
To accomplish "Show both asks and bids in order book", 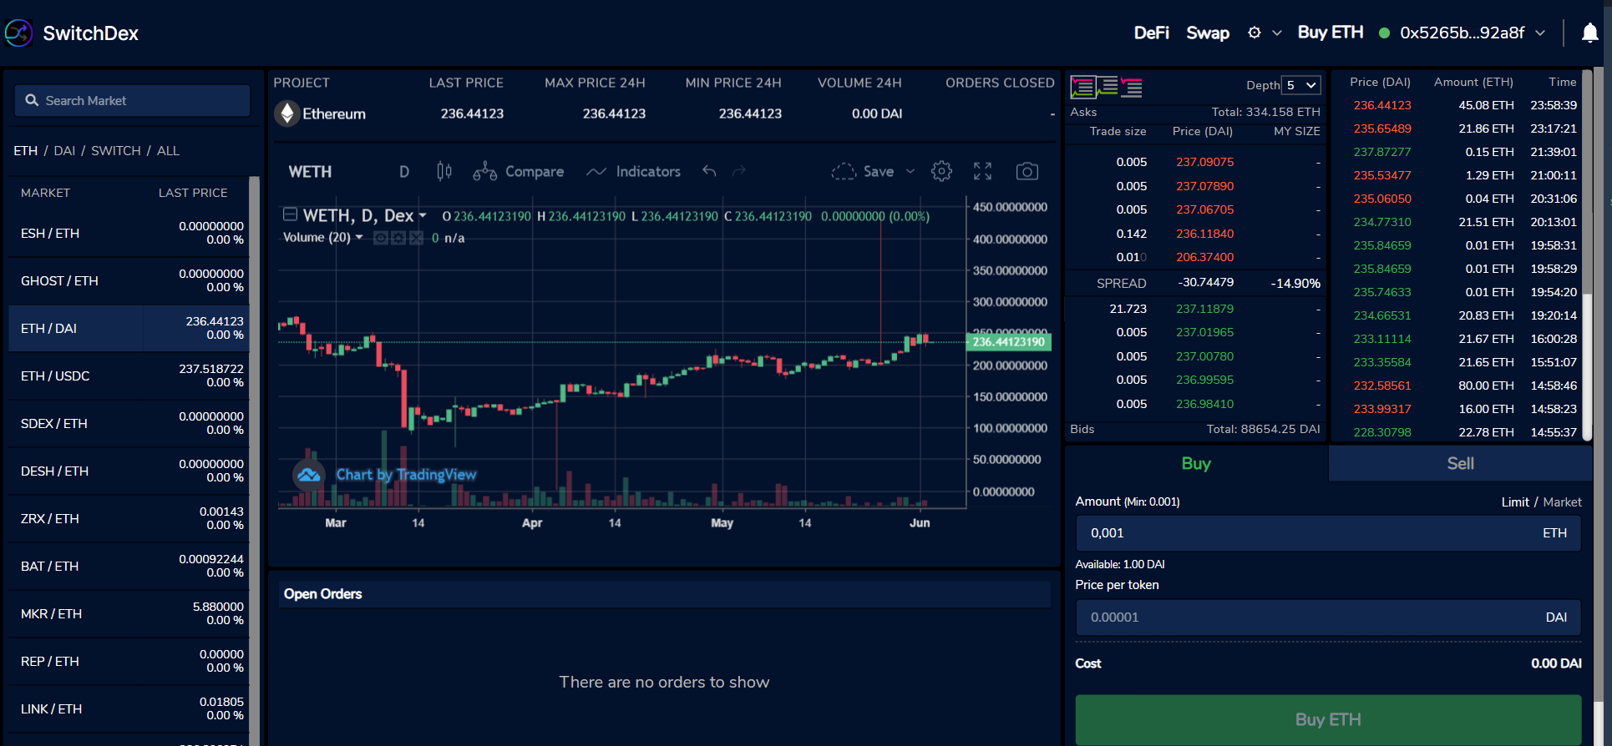I will point(1083,87).
